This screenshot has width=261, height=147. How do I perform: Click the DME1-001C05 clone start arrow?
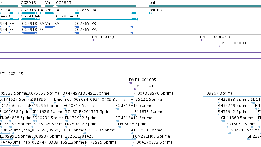point(130,83)
